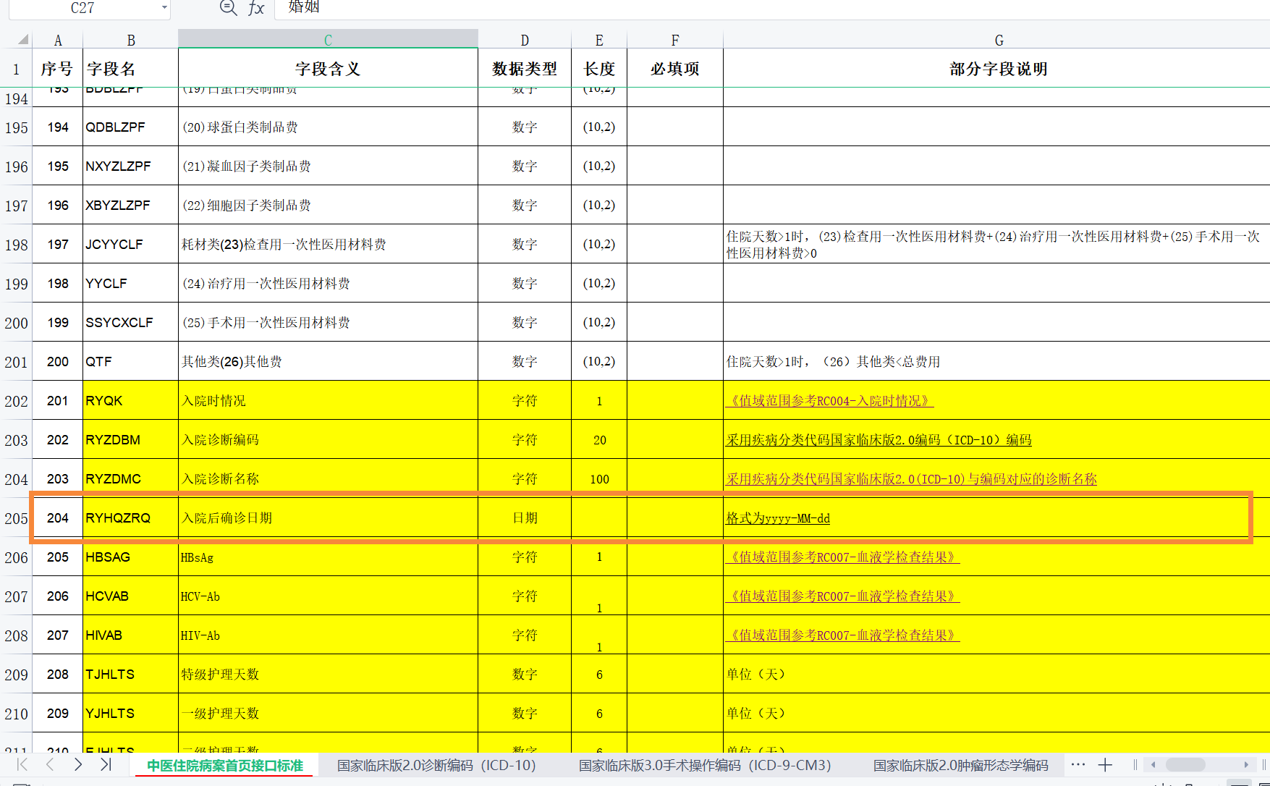The width and height of the screenshot is (1270, 786).
Task: Select cell SSYCXCLF
Action: pos(130,323)
